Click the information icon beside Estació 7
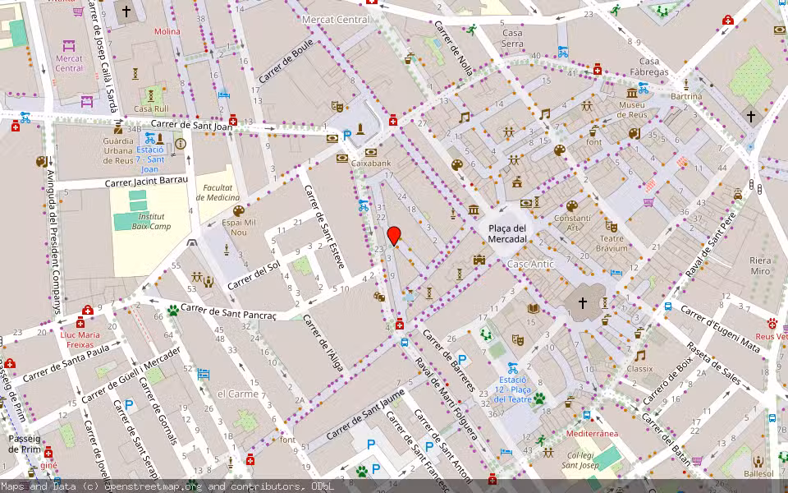 [x=181, y=144]
